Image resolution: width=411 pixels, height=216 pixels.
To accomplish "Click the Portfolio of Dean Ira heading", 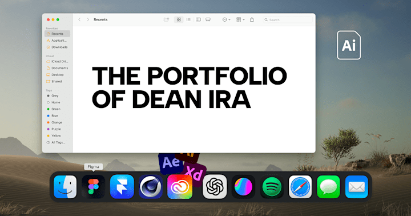I will pos(190,87).
